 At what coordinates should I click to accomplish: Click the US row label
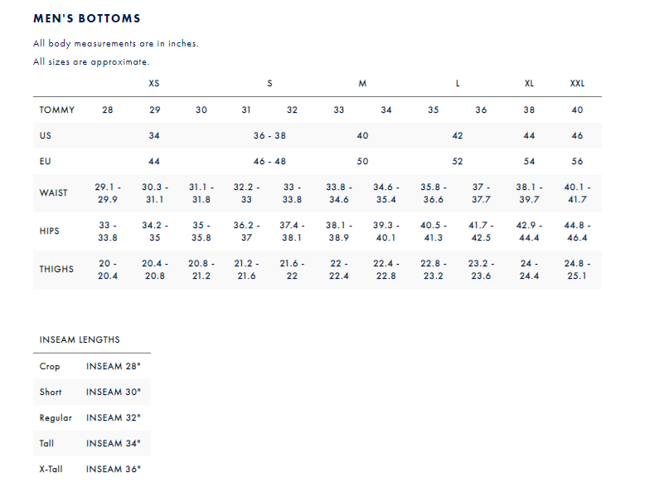pyautogui.click(x=46, y=135)
